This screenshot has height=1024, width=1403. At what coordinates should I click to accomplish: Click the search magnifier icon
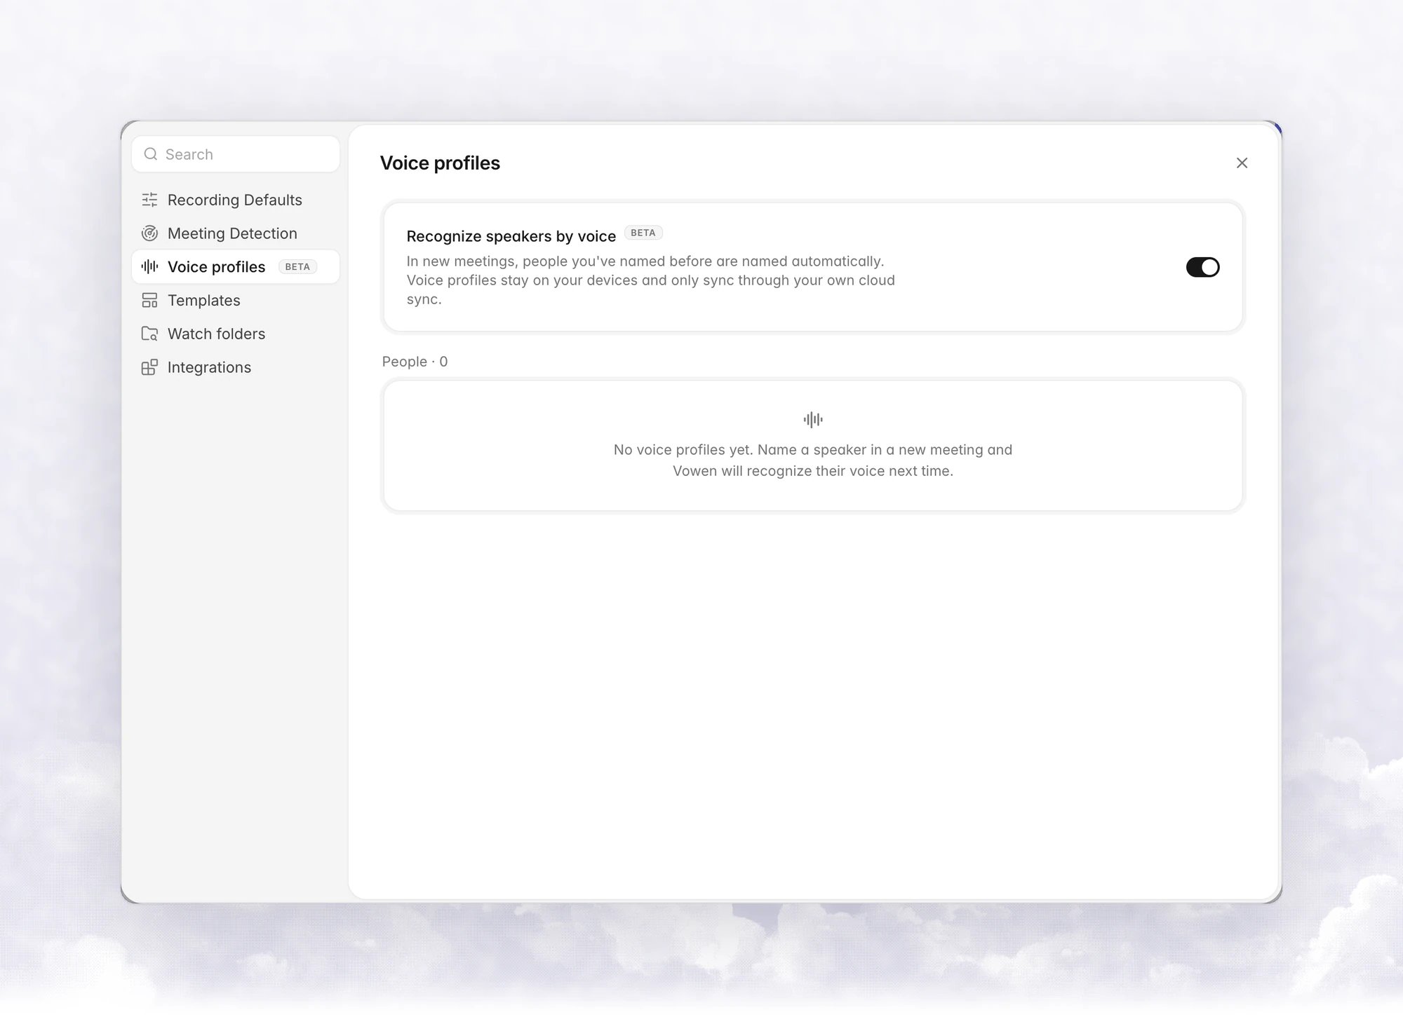150,154
